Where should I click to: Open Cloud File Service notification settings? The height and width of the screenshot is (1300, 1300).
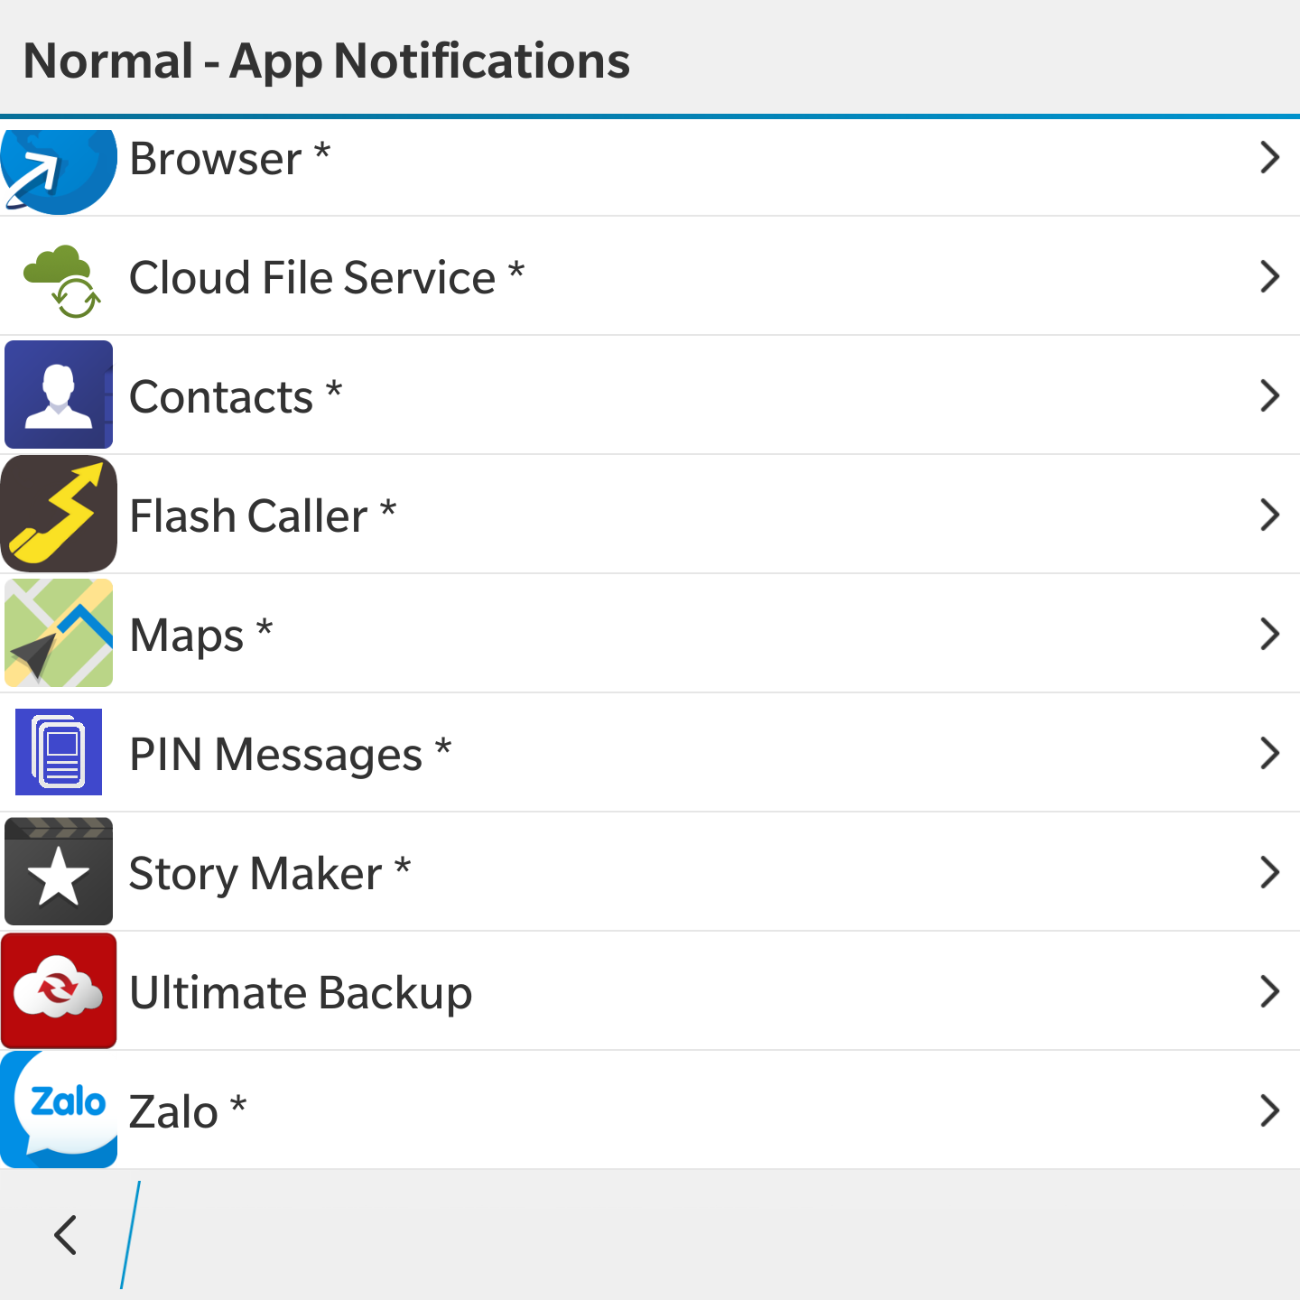click(x=650, y=276)
